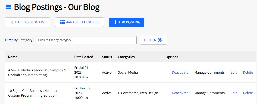Go back to the blog list
257x104 pixels.
28,22
